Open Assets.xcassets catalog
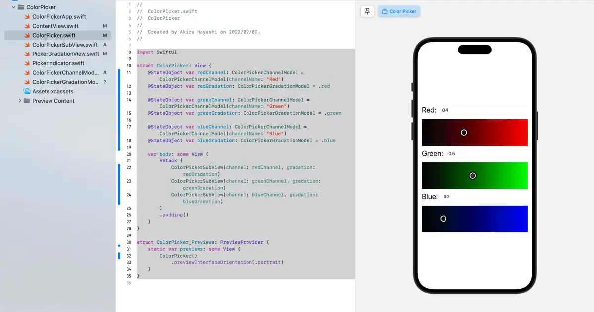The width and height of the screenshot is (594, 312). pos(53,91)
